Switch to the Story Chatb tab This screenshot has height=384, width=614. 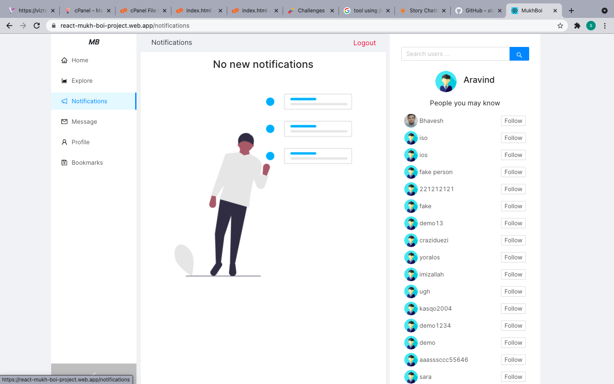423,11
